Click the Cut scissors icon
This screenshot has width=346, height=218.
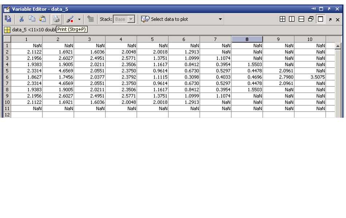(21, 19)
